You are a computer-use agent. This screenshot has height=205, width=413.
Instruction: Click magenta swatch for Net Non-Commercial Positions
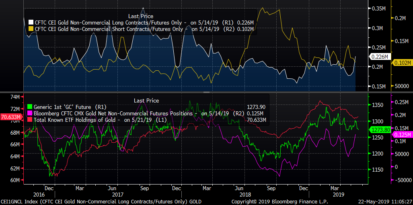29,114
